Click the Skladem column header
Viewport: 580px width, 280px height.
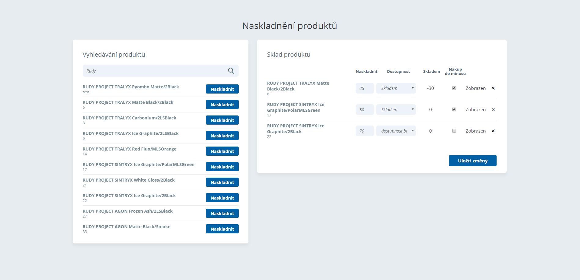pyautogui.click(x=431, y=72)
